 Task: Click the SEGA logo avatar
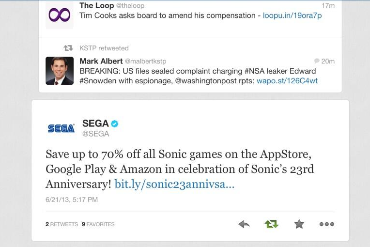point(61,128)
